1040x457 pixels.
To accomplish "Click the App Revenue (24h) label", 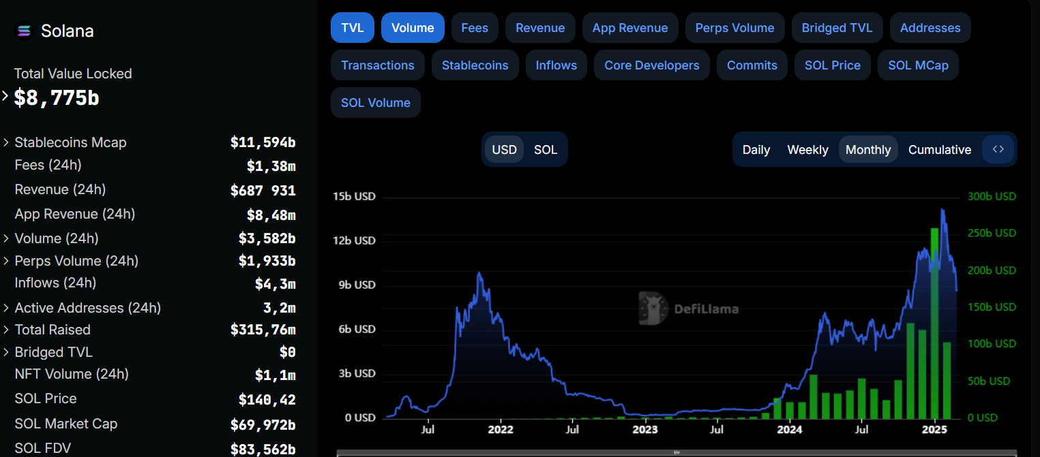I will (x=75, y=214).
